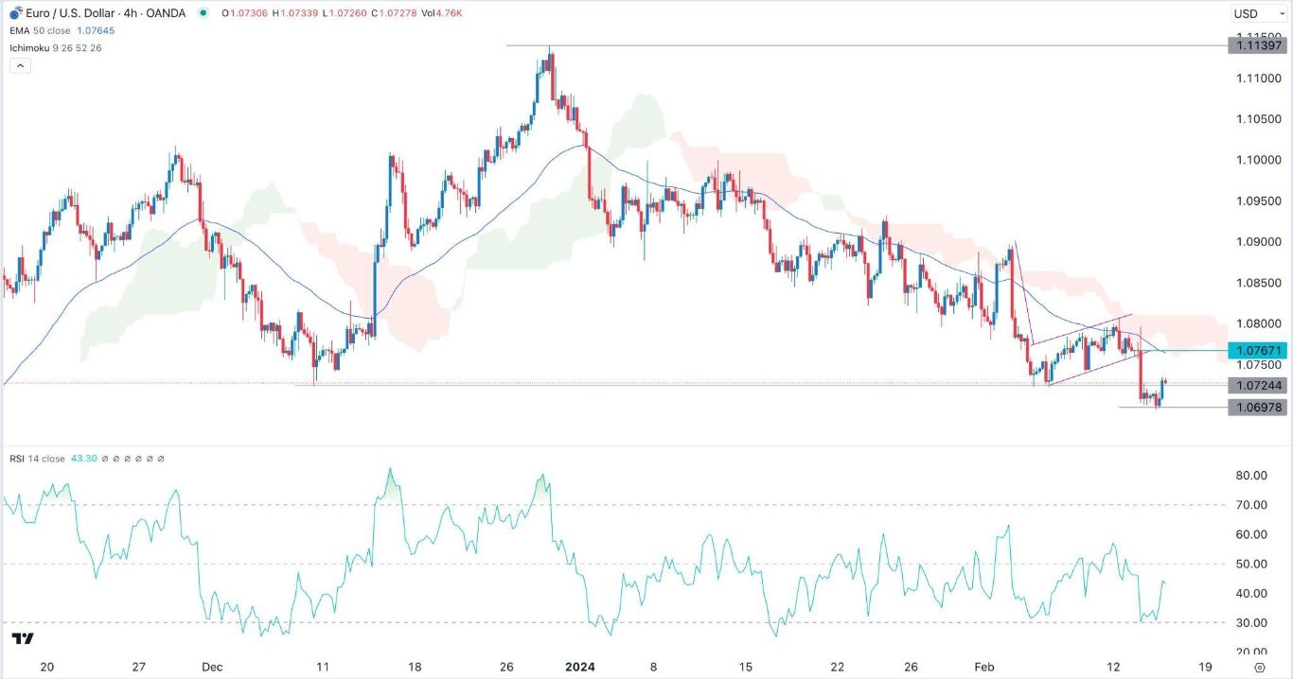Click the Dec marker on time axis
This screenshot has height=679, width=1293.
coord(212,666)
